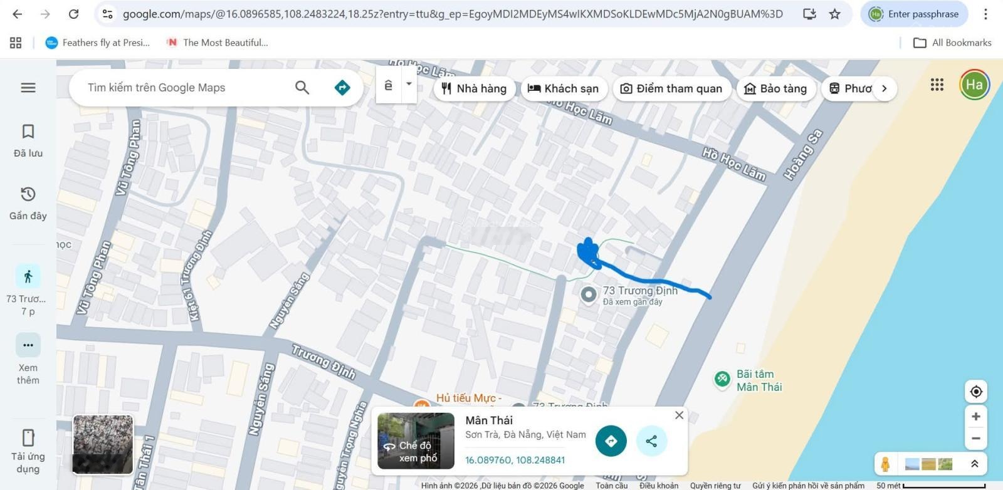Open the Đã lưu saved places
The height and width of the screenshot is (490, 1003).
pos(28,140)
